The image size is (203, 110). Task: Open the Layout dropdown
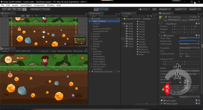(195, 9)
